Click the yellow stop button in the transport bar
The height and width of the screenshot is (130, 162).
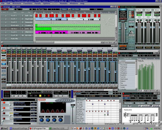[x=40, y=96]
